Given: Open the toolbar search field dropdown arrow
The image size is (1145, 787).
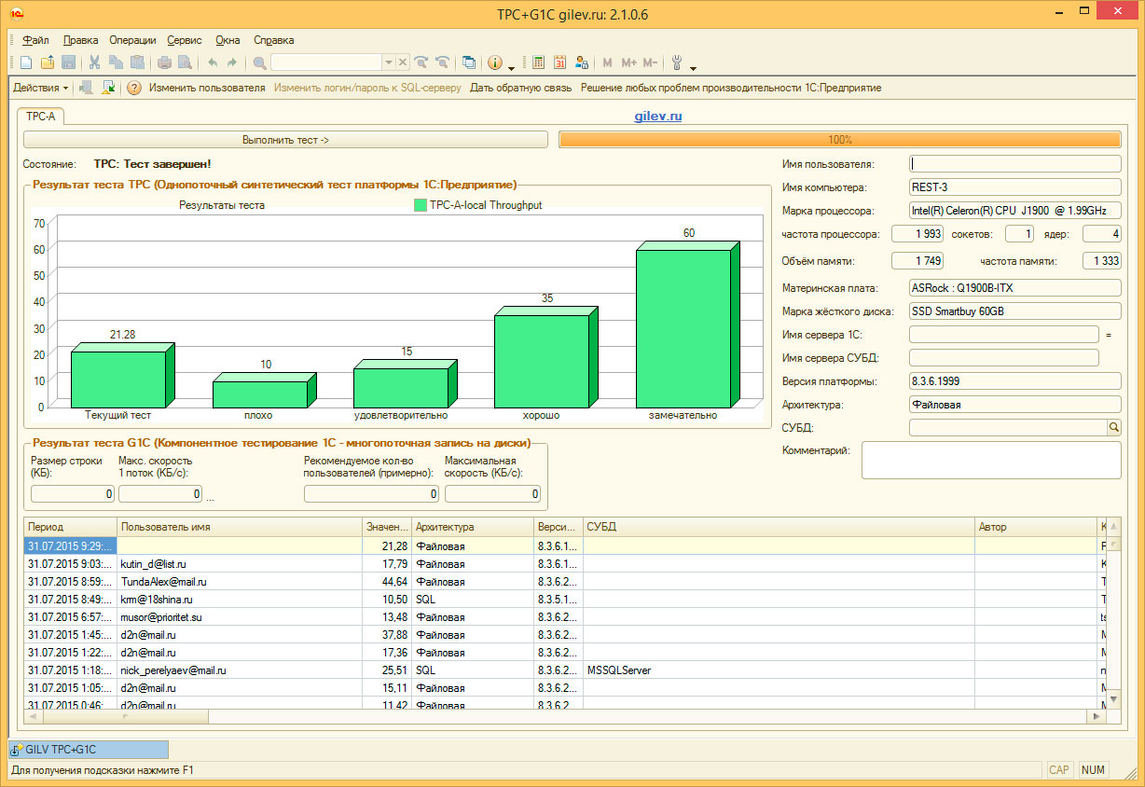Looking at the screenshot, I should click(389, 63).
